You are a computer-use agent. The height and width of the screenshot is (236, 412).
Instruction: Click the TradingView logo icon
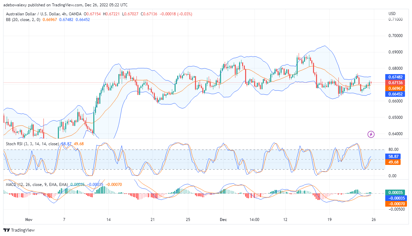6,230
